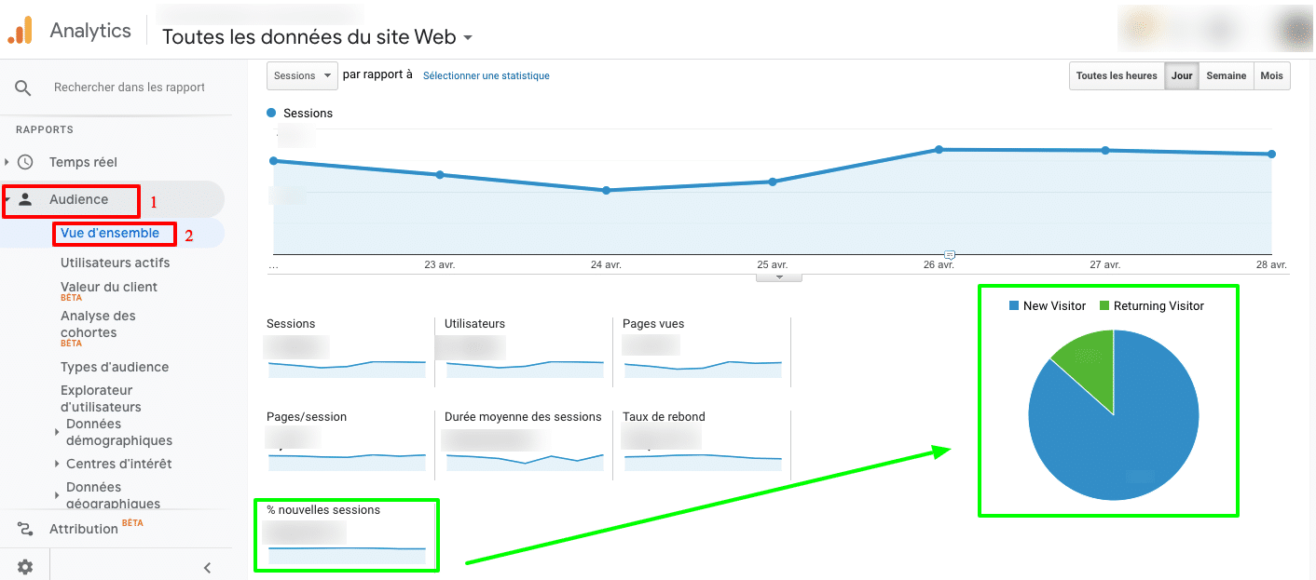
Task: Open Attribution section
Action: [84, 529]
